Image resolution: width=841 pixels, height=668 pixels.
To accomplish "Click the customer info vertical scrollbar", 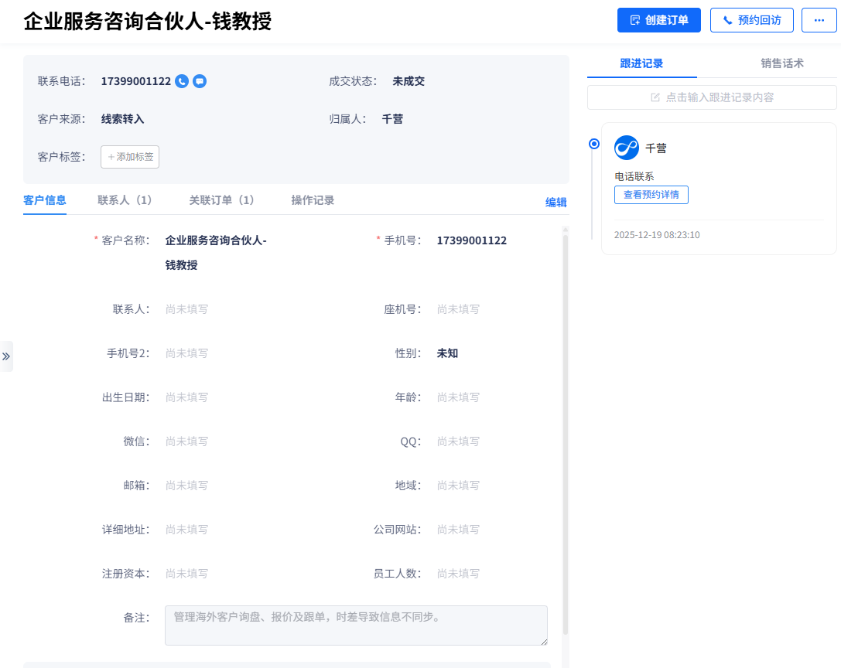I will 566,433.
